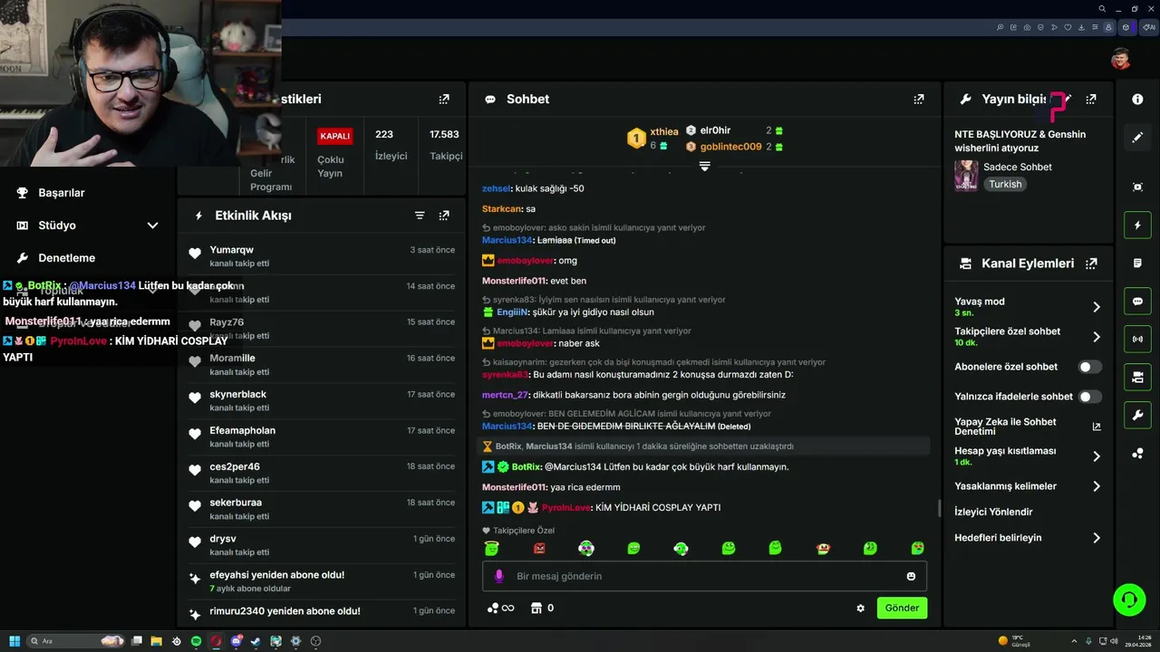This screenshot has width=1160, height=652.
Task: Open Yapay Zeka ile Sohbet Denetimi
Action: 1028,427
